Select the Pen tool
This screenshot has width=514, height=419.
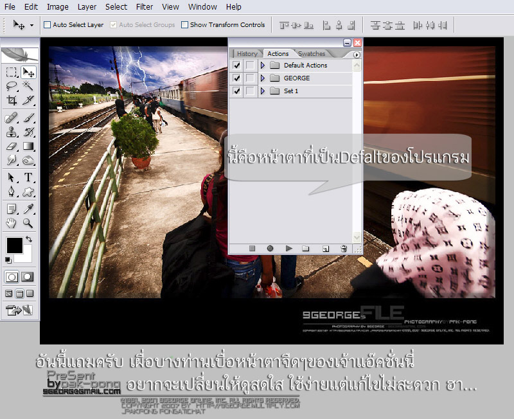click(12, 192)
